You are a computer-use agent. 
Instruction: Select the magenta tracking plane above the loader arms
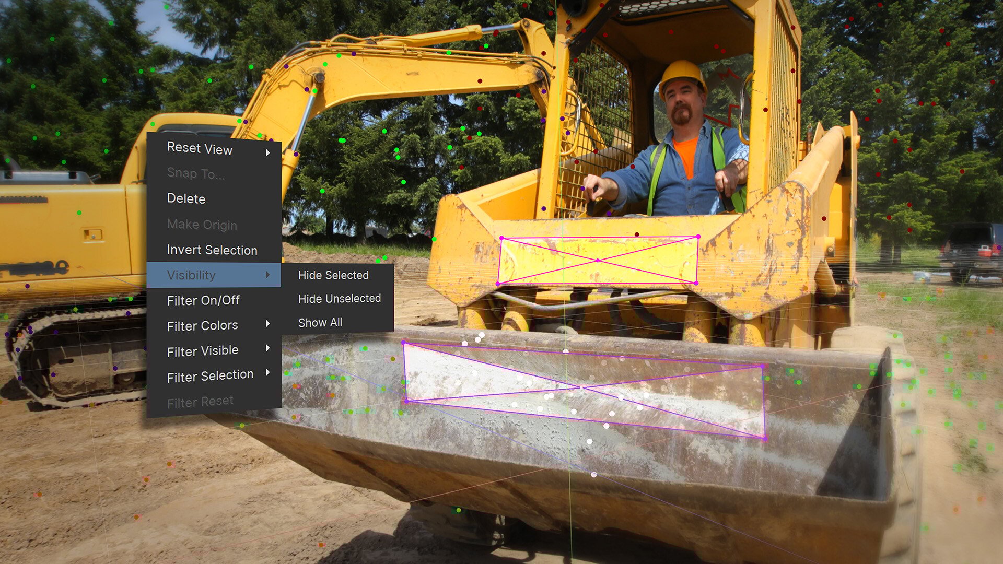[598, 260]
